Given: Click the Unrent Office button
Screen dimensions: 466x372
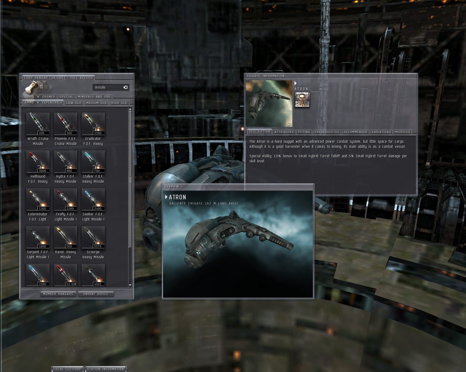Looking at the screenshot, I should point(96,294).
